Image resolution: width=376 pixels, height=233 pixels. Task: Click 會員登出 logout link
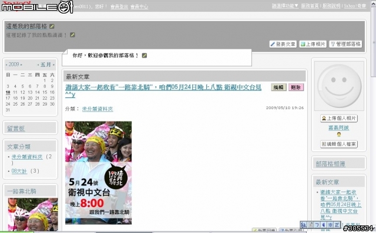click(x=119, y=6)
